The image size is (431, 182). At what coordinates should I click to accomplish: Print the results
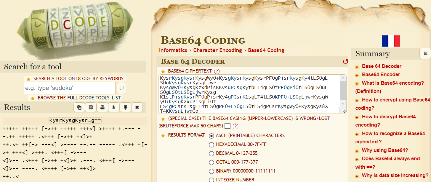[x=102, y=107]
